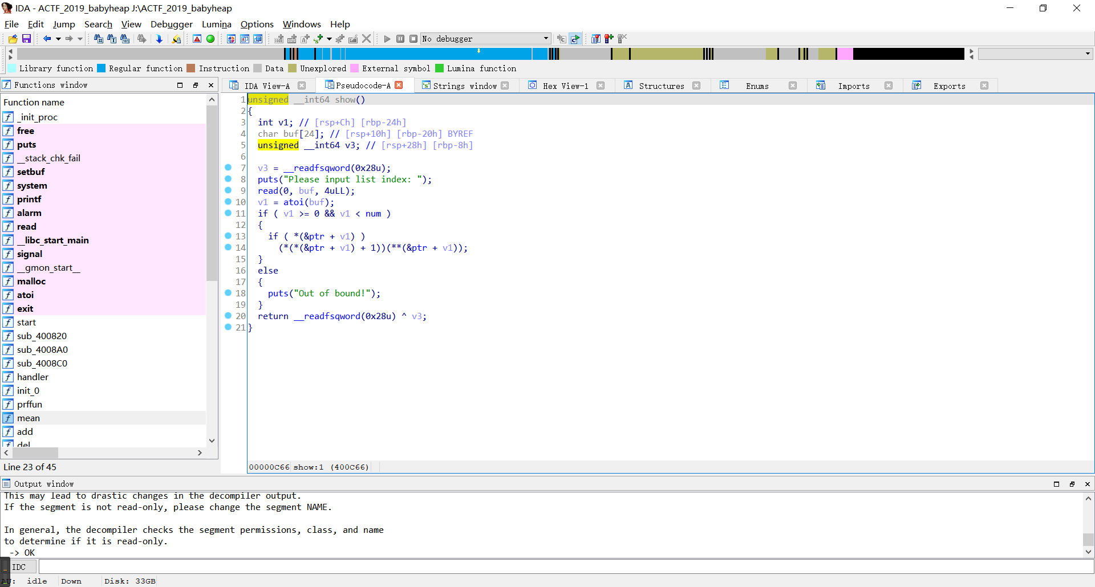This screenshot has height=587, width=1095.
Task: Expand the Jump back history dropdown arrow
Action: click(x=58, y=39)
